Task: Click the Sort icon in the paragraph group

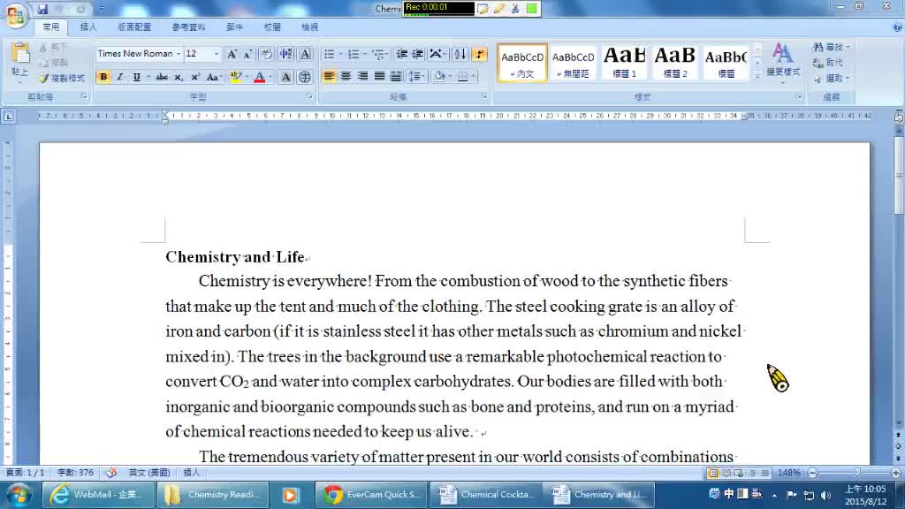Action: [460, 54]
